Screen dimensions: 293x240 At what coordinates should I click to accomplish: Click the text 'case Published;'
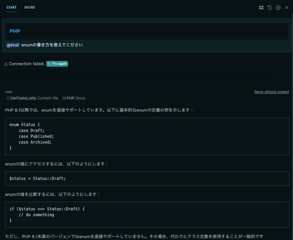[x=36, y=136]
